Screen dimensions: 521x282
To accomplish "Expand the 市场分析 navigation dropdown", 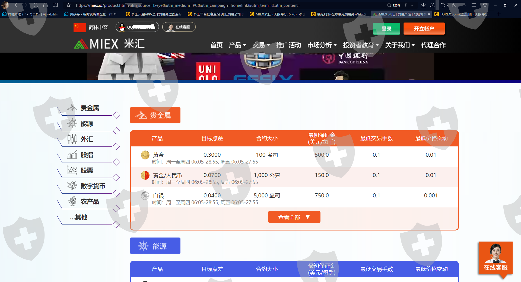I will tap(322, 45).
